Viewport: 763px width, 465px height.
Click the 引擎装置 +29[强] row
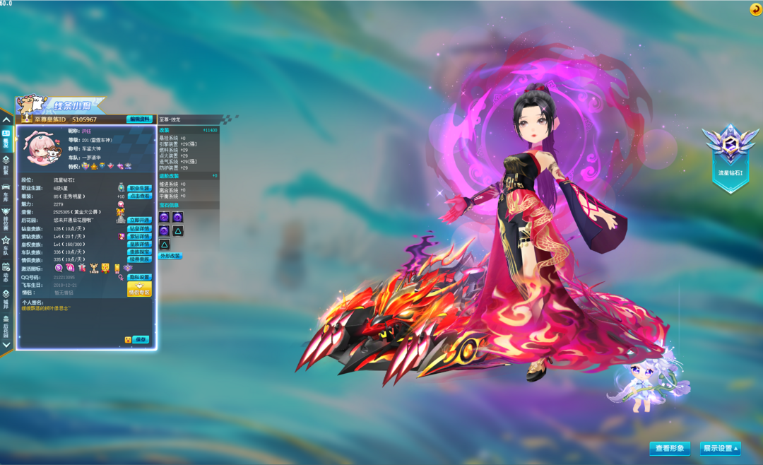tap(178, 144)
